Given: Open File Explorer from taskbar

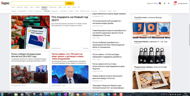Looking at the screenshot, I should [16, 94].
